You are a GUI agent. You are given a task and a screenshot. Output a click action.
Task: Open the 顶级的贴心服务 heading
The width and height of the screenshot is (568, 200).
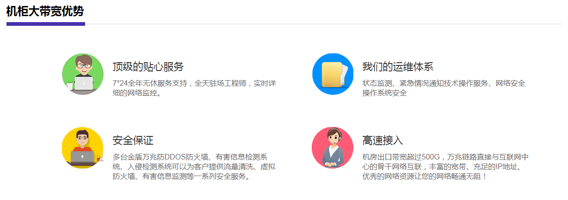pyautogui.click(x=148, y=67)
